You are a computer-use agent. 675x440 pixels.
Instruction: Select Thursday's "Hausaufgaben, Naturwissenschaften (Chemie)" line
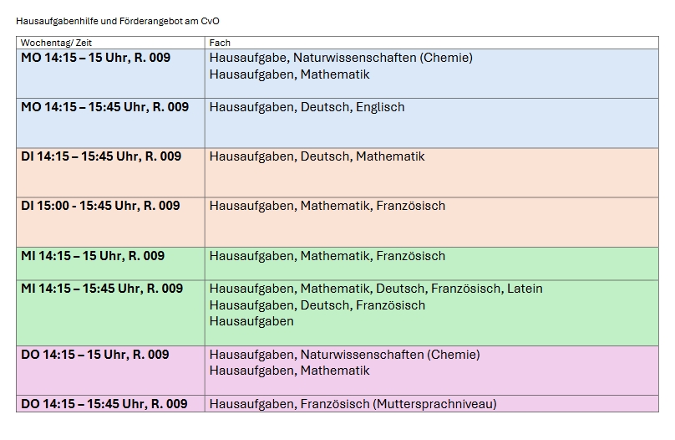pos(344,355)
